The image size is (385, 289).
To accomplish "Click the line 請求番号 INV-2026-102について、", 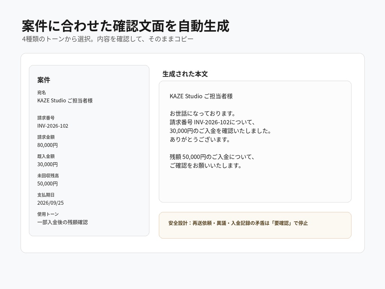I will pyautogui.click(x=213, y=122).
